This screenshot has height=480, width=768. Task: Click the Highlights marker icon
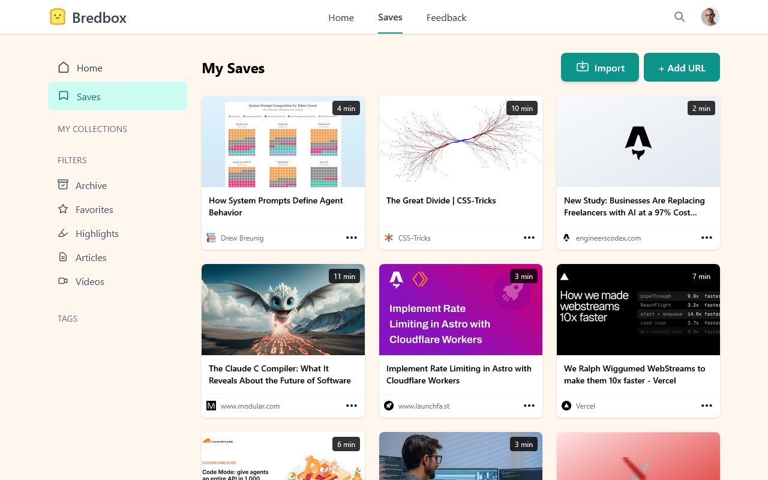pyautogui.click(x=63, y=233)
